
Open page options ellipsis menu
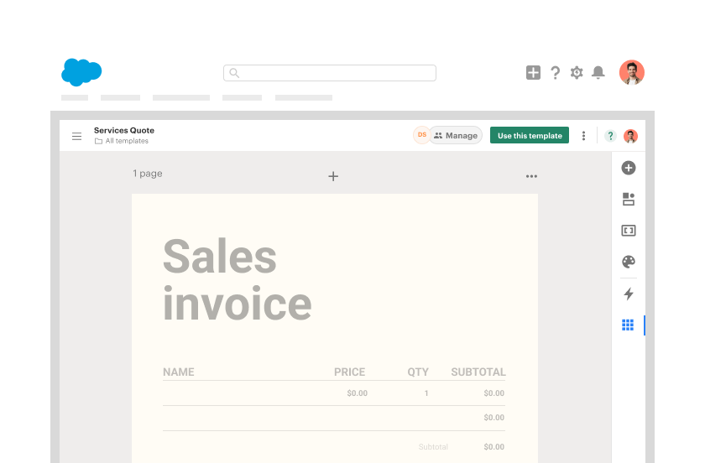[531, 176]
